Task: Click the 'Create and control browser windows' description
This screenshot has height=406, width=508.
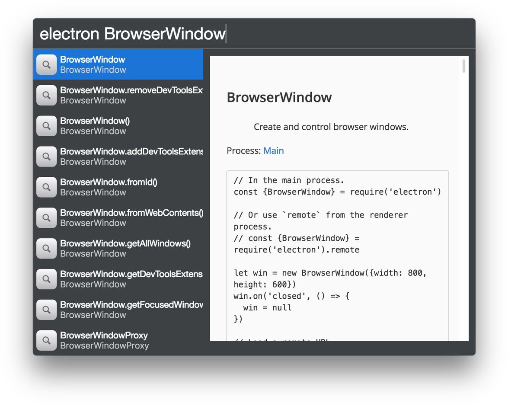Action: click(331, 127)
